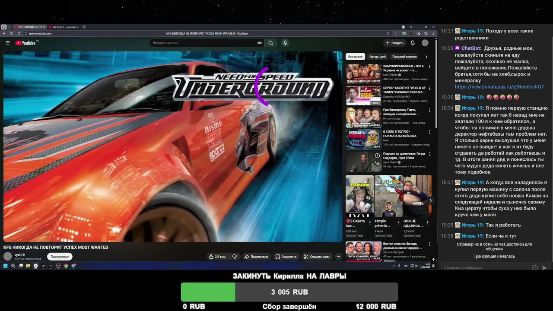The width and height of the screenshot is (553, 311).
Task: Send the chat message with arrow icon
Action: [544, 268]
